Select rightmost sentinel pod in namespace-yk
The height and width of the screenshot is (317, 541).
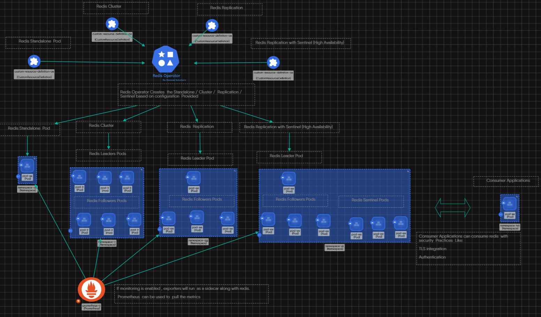(401, 223)
